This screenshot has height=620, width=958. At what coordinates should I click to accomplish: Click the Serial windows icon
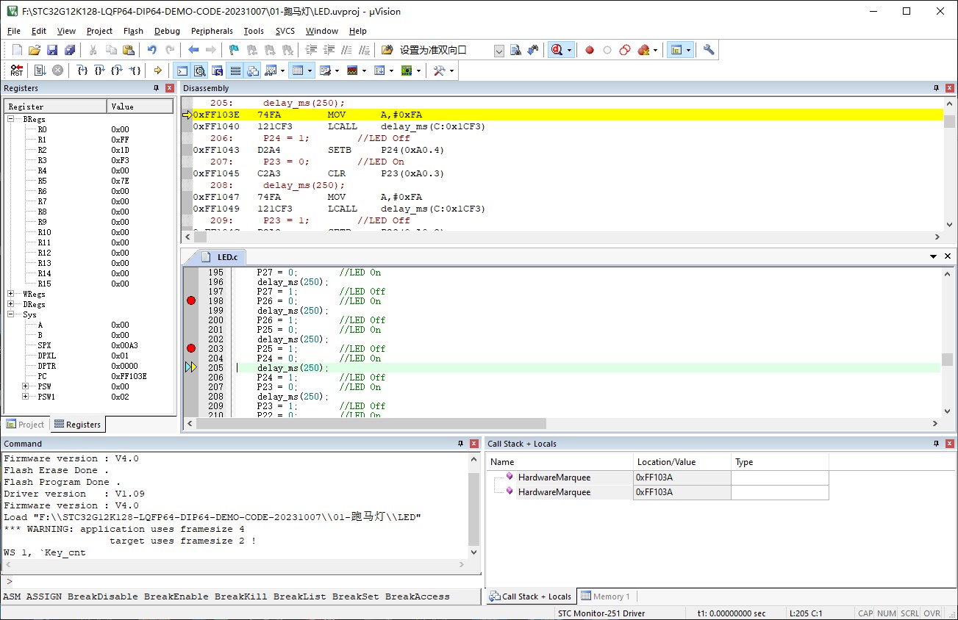pyautogui.click(x=325, y=71)
